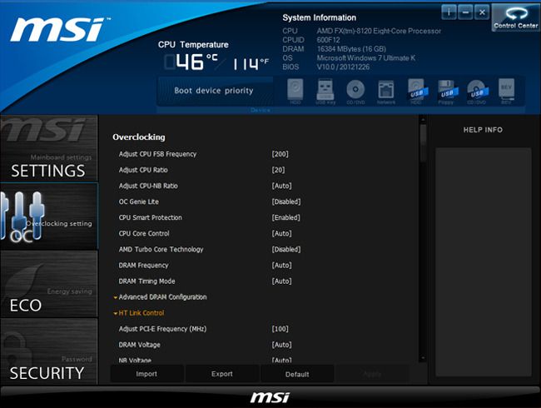Viewport: 541px width, 408px height.
Task: Select the USB Key boot device icon
Action: click(x=325, y=91)
